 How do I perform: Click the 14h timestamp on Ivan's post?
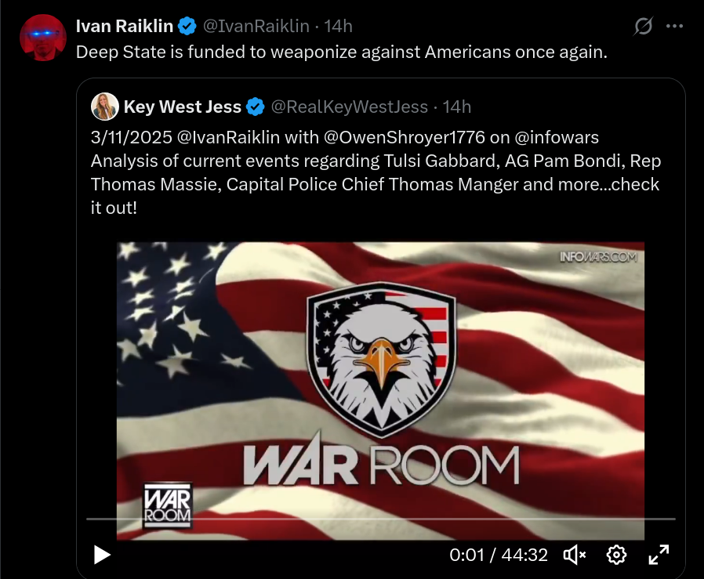(x=338, y=26)
